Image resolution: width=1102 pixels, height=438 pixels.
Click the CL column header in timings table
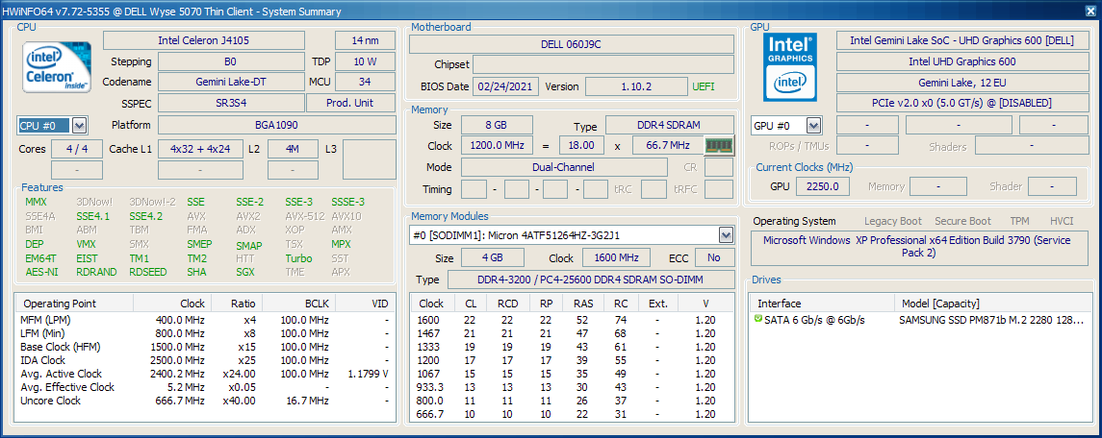tap(471, 304)
